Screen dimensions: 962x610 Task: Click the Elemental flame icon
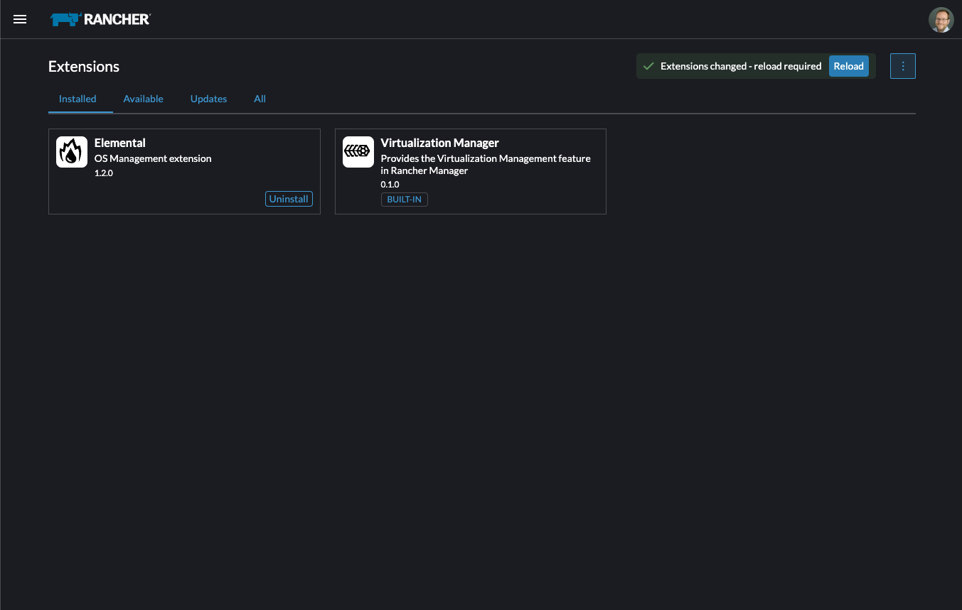coord(72,152)
